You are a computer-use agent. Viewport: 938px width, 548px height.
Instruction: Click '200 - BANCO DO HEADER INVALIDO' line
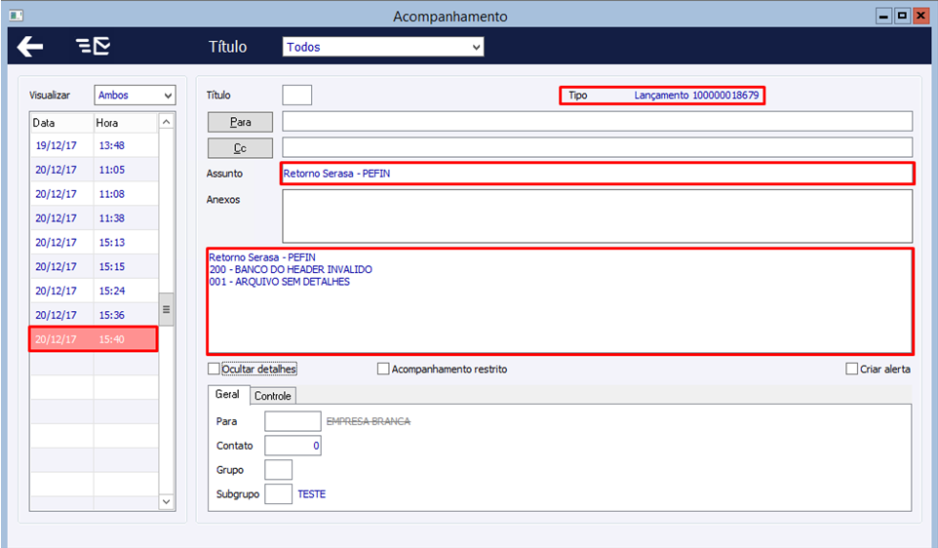(x=291, y=269)
